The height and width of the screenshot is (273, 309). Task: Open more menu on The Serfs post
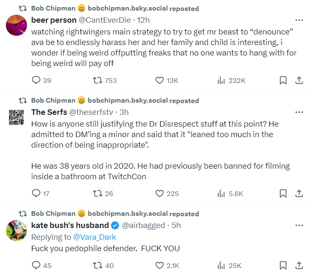(299, 112)
